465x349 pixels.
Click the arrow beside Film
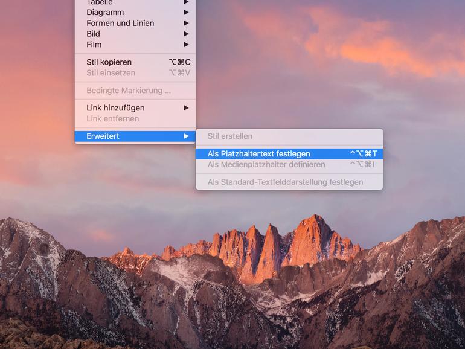186,45
